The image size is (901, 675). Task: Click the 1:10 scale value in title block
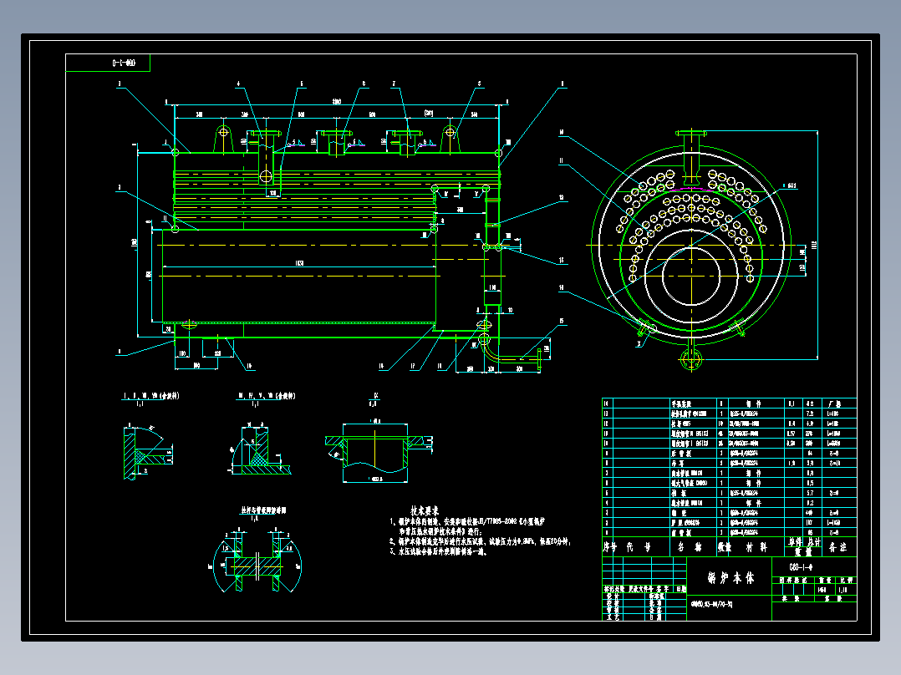click(x=842, y=590)
